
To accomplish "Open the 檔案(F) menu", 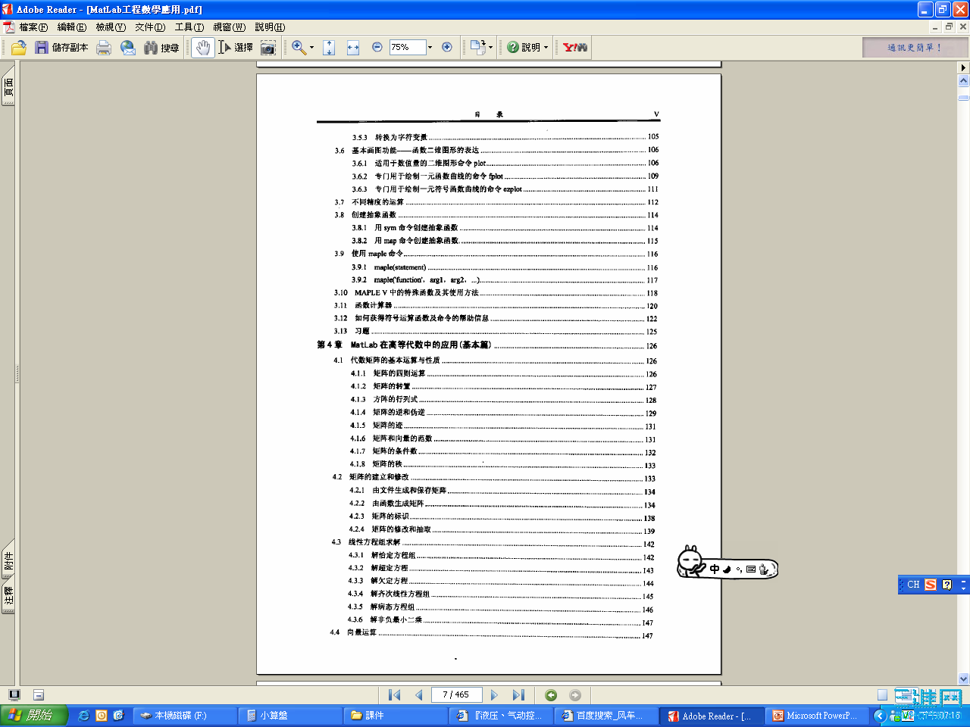I will pyautogui.click(x=33, y=27).
